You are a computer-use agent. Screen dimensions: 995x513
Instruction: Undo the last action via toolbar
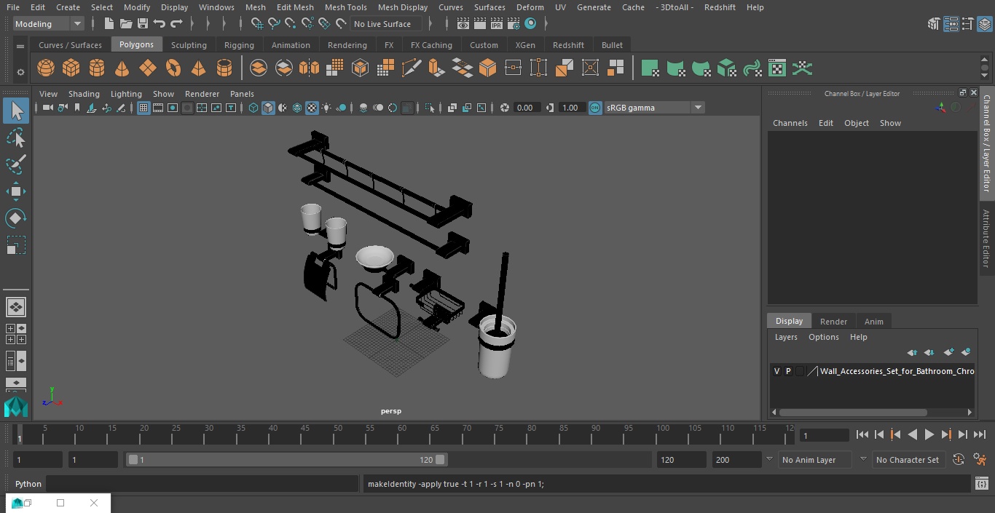(160, 24)
